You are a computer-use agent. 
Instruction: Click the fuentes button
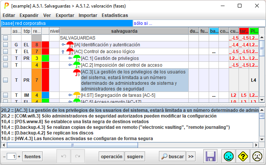[x=32, y=156]
